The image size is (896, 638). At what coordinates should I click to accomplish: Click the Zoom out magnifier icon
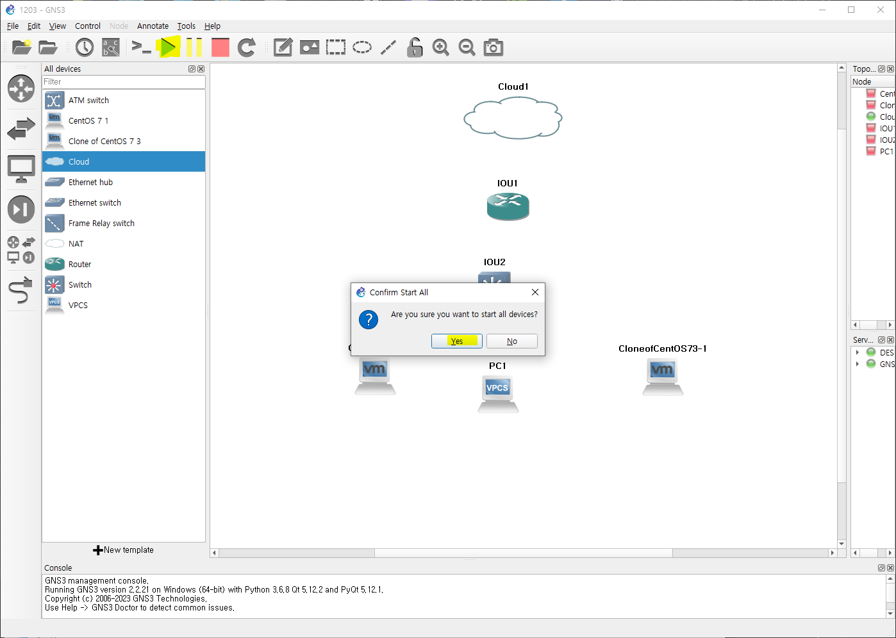click(467, 47)
